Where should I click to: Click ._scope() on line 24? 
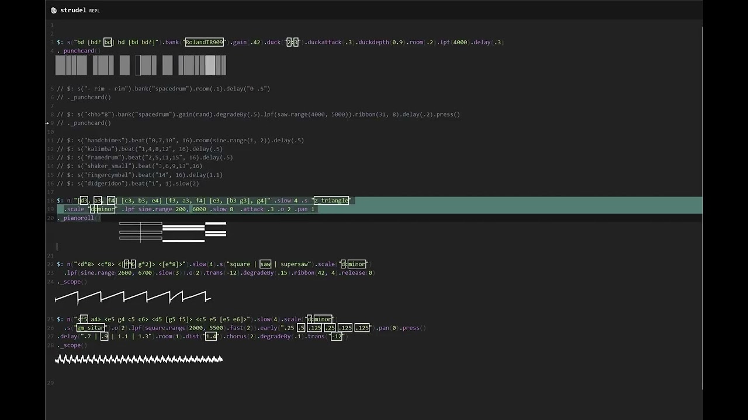click(72, 282)
